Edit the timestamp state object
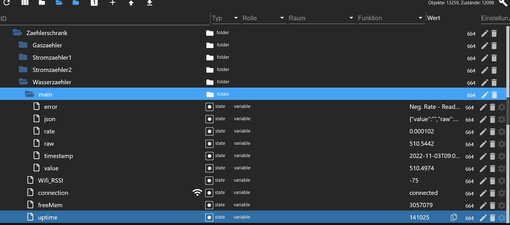Image resolution: width=510 pixels, height=225 pixels. pyautogui.click(x=483, y=156)
